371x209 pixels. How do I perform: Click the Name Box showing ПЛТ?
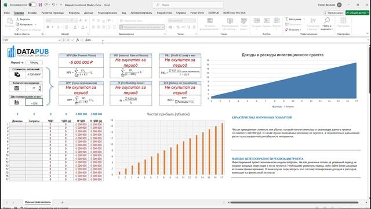pyautogui.click(x=30, y=40)
